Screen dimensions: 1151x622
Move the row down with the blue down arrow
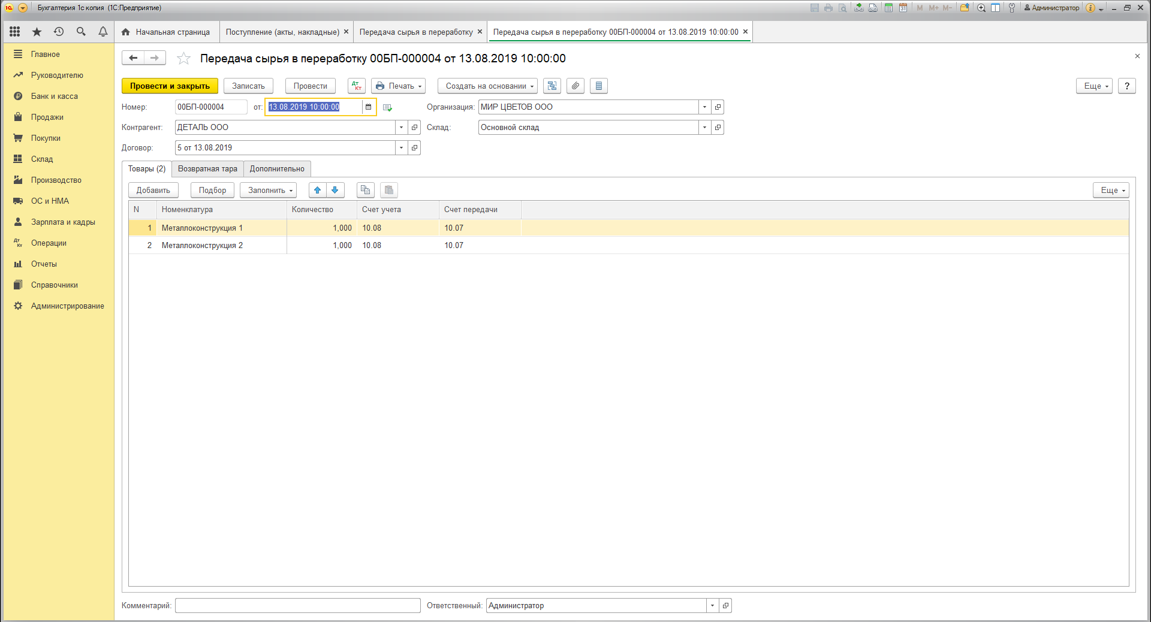tap(335, 191)
